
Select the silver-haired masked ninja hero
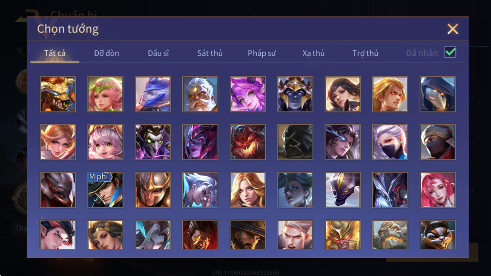coord(390,142)
